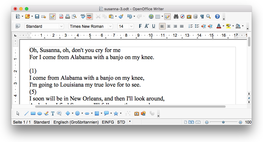Apply red Font Color A icon
Screen dimensions: 263x142
pyautogui.click(x=219, y=26)
